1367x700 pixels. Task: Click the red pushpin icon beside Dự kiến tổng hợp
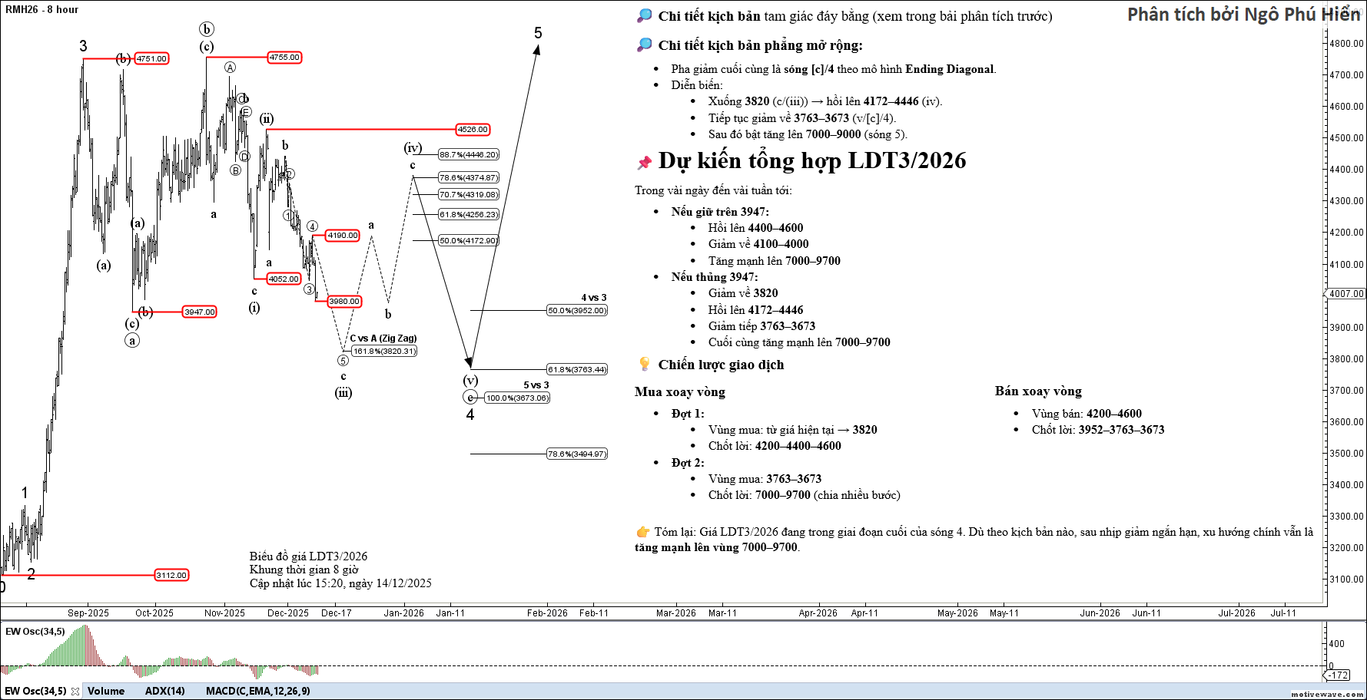click(x=645, y=162)
